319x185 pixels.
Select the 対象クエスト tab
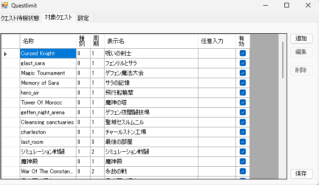point(59,17)
